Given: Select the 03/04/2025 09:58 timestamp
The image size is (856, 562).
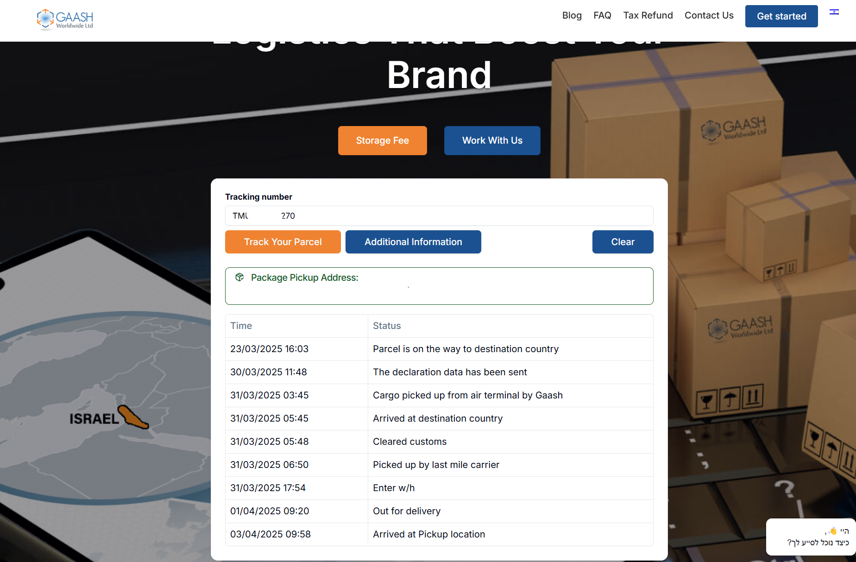Looking at the screenshot, I should [271, 534].
